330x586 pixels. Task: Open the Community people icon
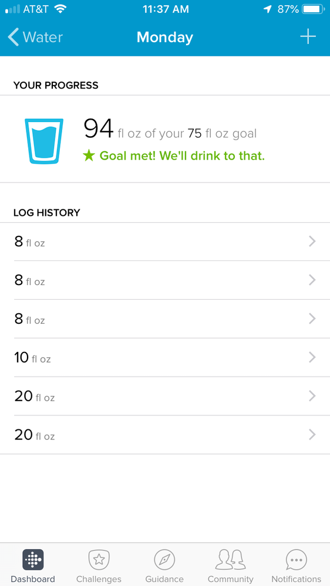[231, 560]
